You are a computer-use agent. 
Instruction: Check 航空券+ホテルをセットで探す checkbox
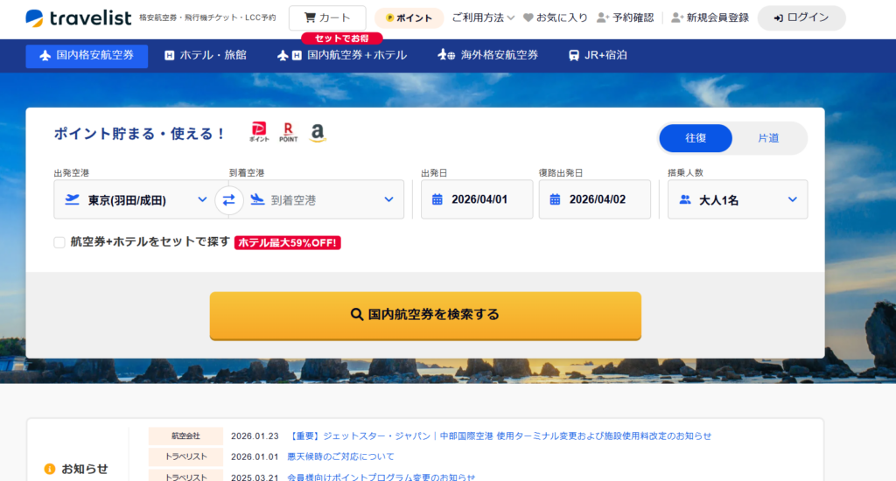(x=59, y=242)
